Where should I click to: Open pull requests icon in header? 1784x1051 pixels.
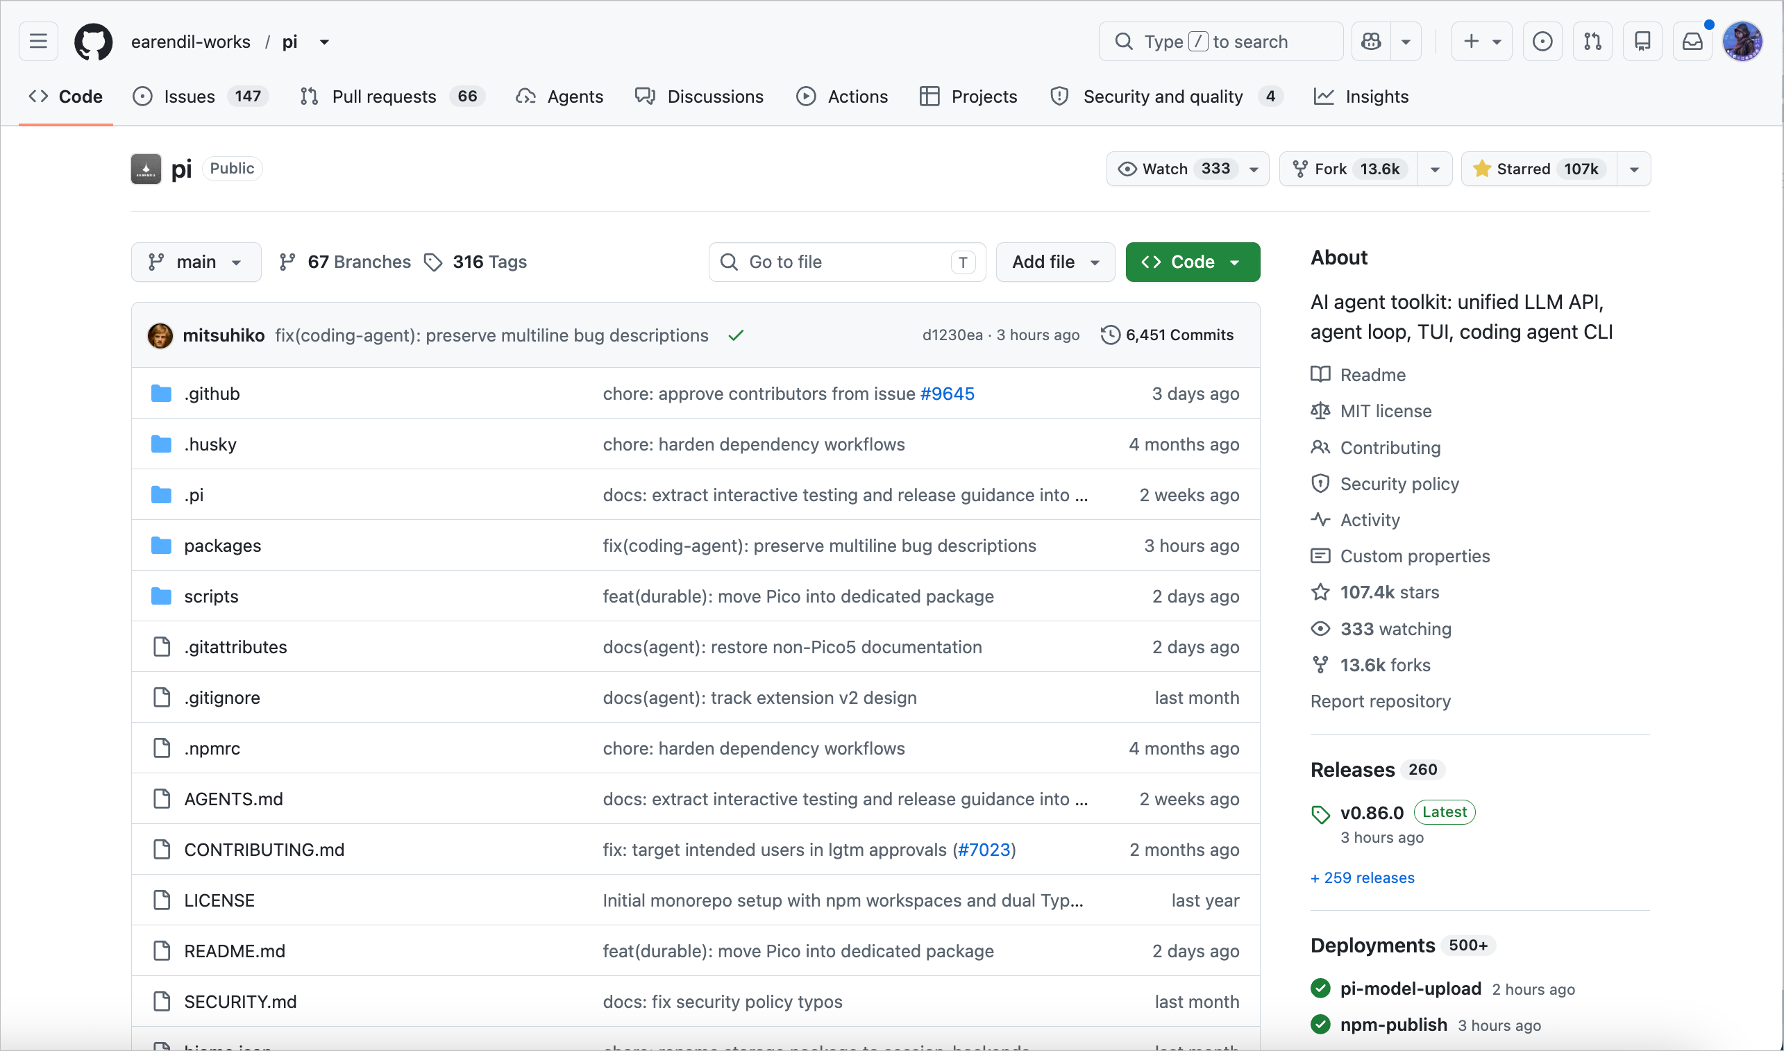pyautogui.click(x=1593, y=42)
